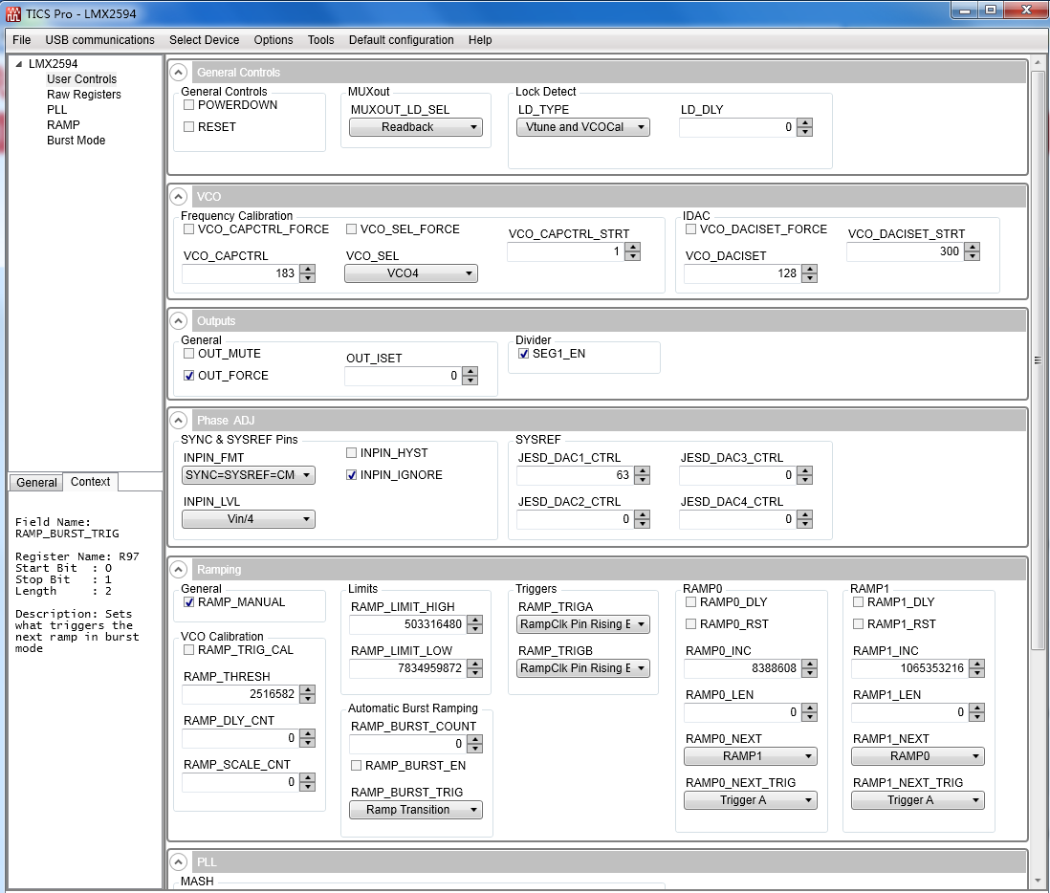Open the RAMP0_NEXT dropdown
The width and height of the screenshot is (1050, 893).
tap(751, 756)
